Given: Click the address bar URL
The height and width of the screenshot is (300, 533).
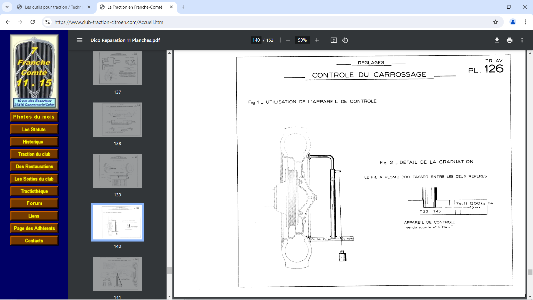Looking at the screenshot, I should 109,22.
